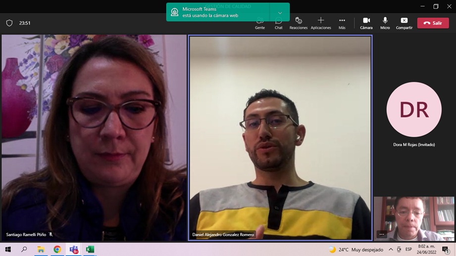Open the Windows Start menu
The image size is (456, 256).
click(x=8, y=249)
